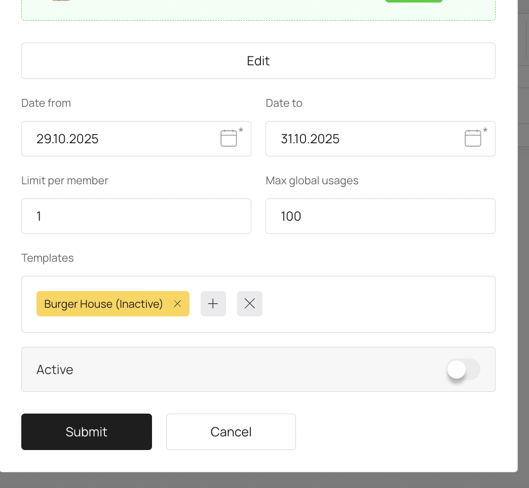The width and height of the screenshot is (529, 488).
Task: Click the Templates field label
Action: (x=48, y=258)
